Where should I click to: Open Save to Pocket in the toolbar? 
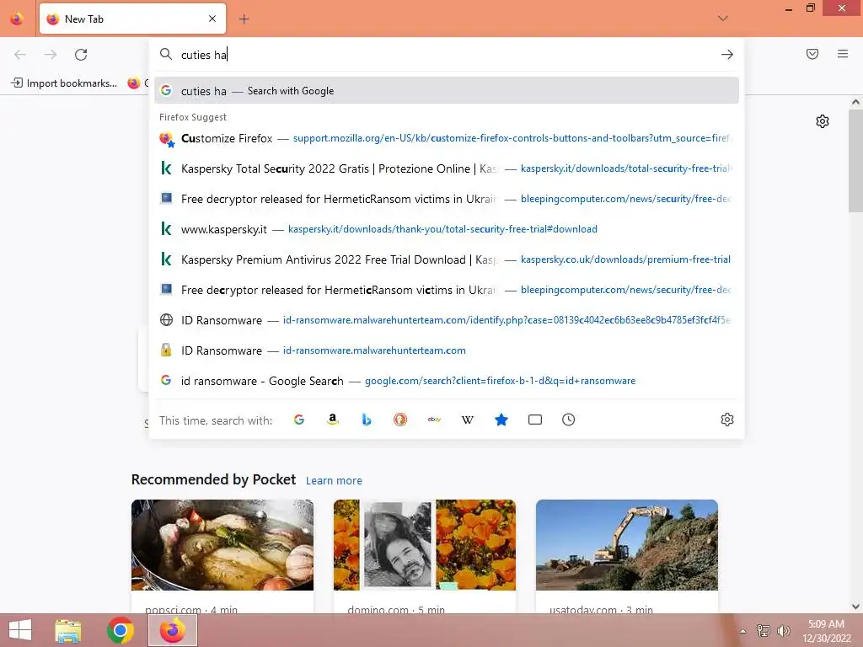coord(812,54)
